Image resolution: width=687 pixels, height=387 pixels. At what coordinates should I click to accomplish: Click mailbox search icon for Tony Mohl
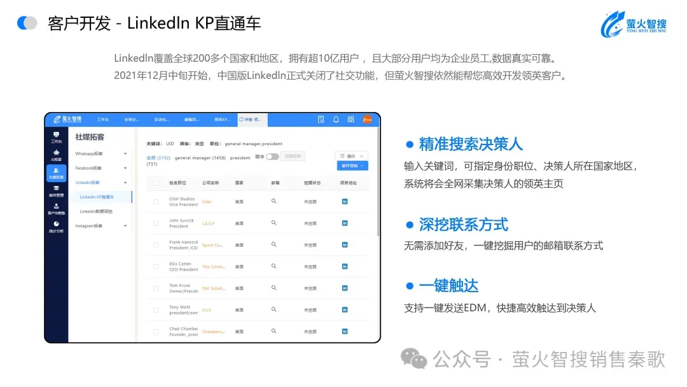(x=274, y=309)
